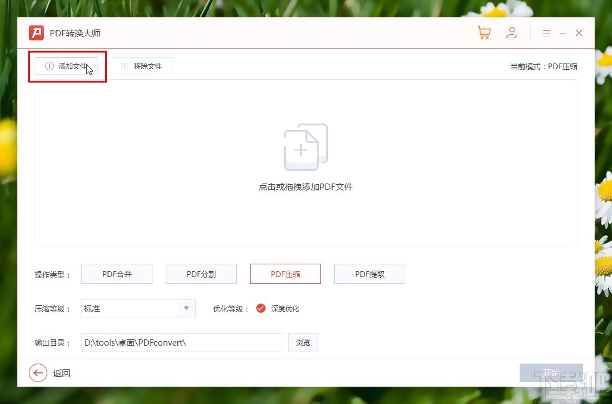Select the PDF分割 operation
The width and height of the screenshot is (612, 404).
[x=201, y=274]
